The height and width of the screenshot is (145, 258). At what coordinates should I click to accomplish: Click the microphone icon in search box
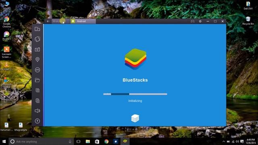[x=70, y=141]
